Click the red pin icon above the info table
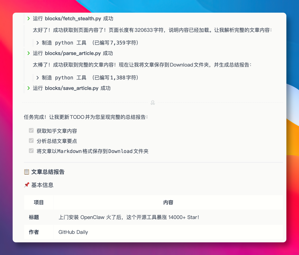The image size is (299, 255). pos(27,185)
